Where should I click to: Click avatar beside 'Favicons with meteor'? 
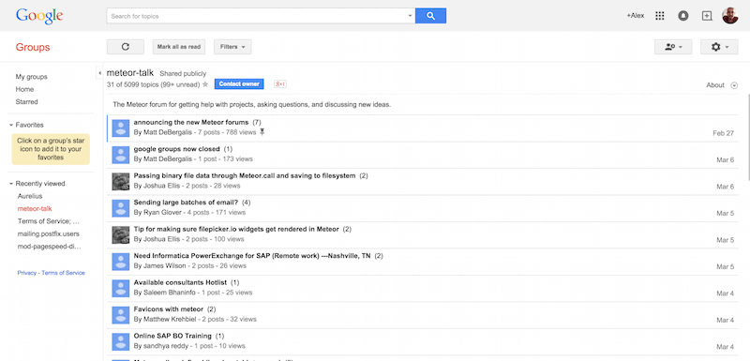121,315
